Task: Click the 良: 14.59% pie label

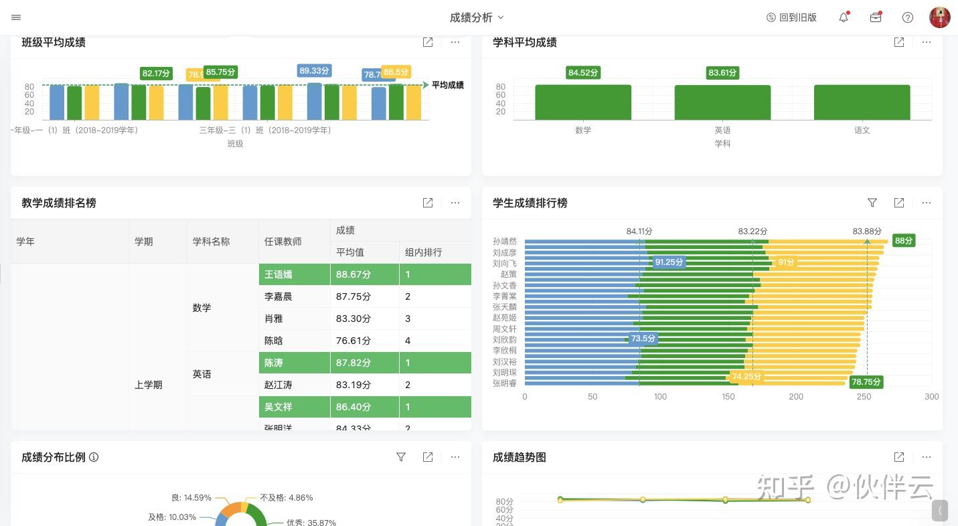Action: point(191,498)
